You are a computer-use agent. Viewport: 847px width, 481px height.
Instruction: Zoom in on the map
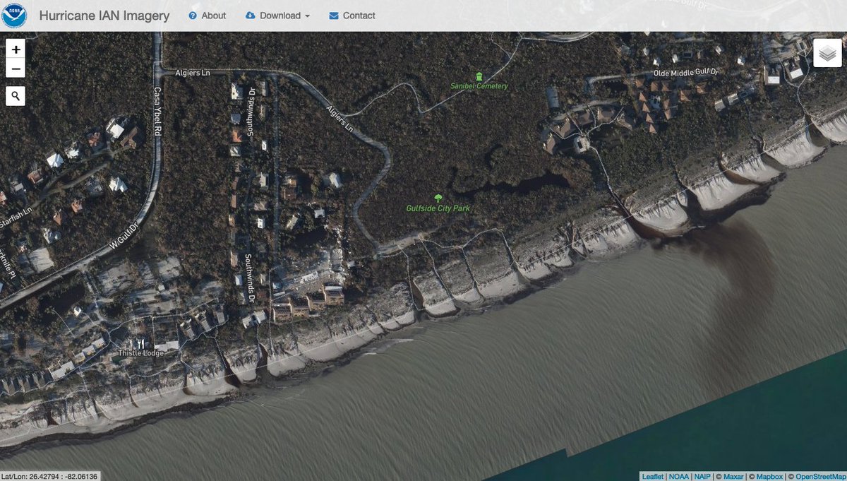16,49
